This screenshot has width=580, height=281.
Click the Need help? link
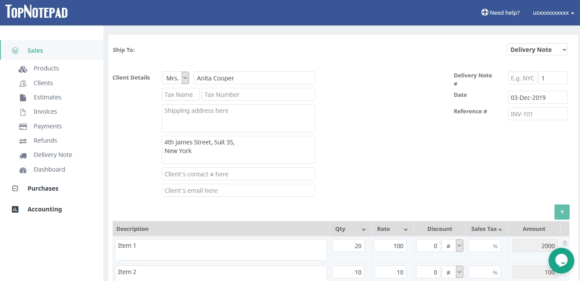click(x=500, y=13)
